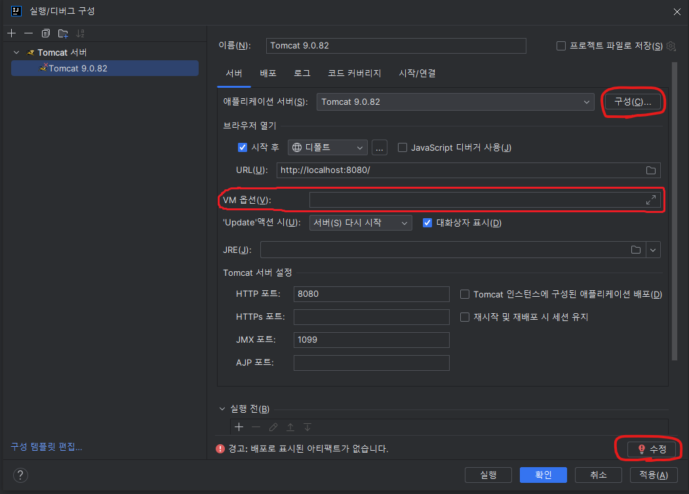This screenshot has width=689, height=494.
Task: Browse for URL with the folder icon
Action: pos(651,170)
